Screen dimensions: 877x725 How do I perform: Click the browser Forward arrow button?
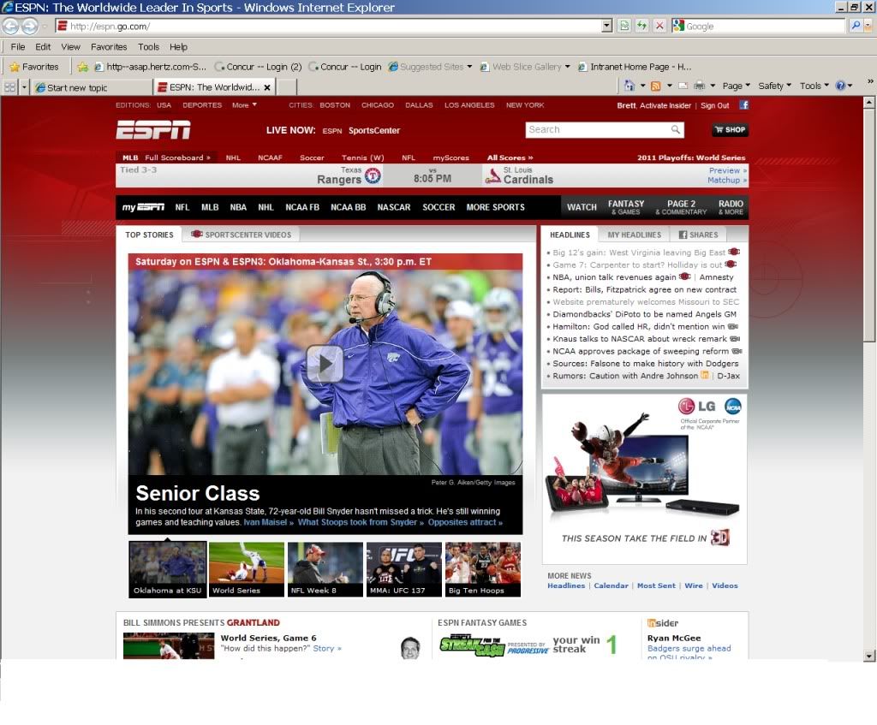(x=30, y=27)
